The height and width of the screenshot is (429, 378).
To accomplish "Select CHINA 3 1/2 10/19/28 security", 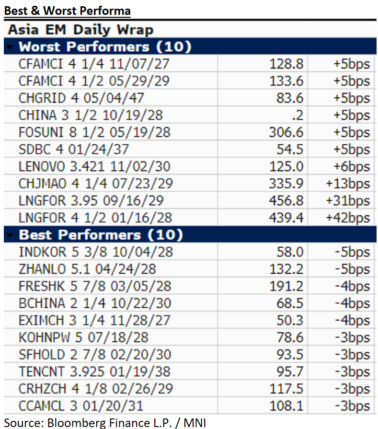I will (91, 116).
